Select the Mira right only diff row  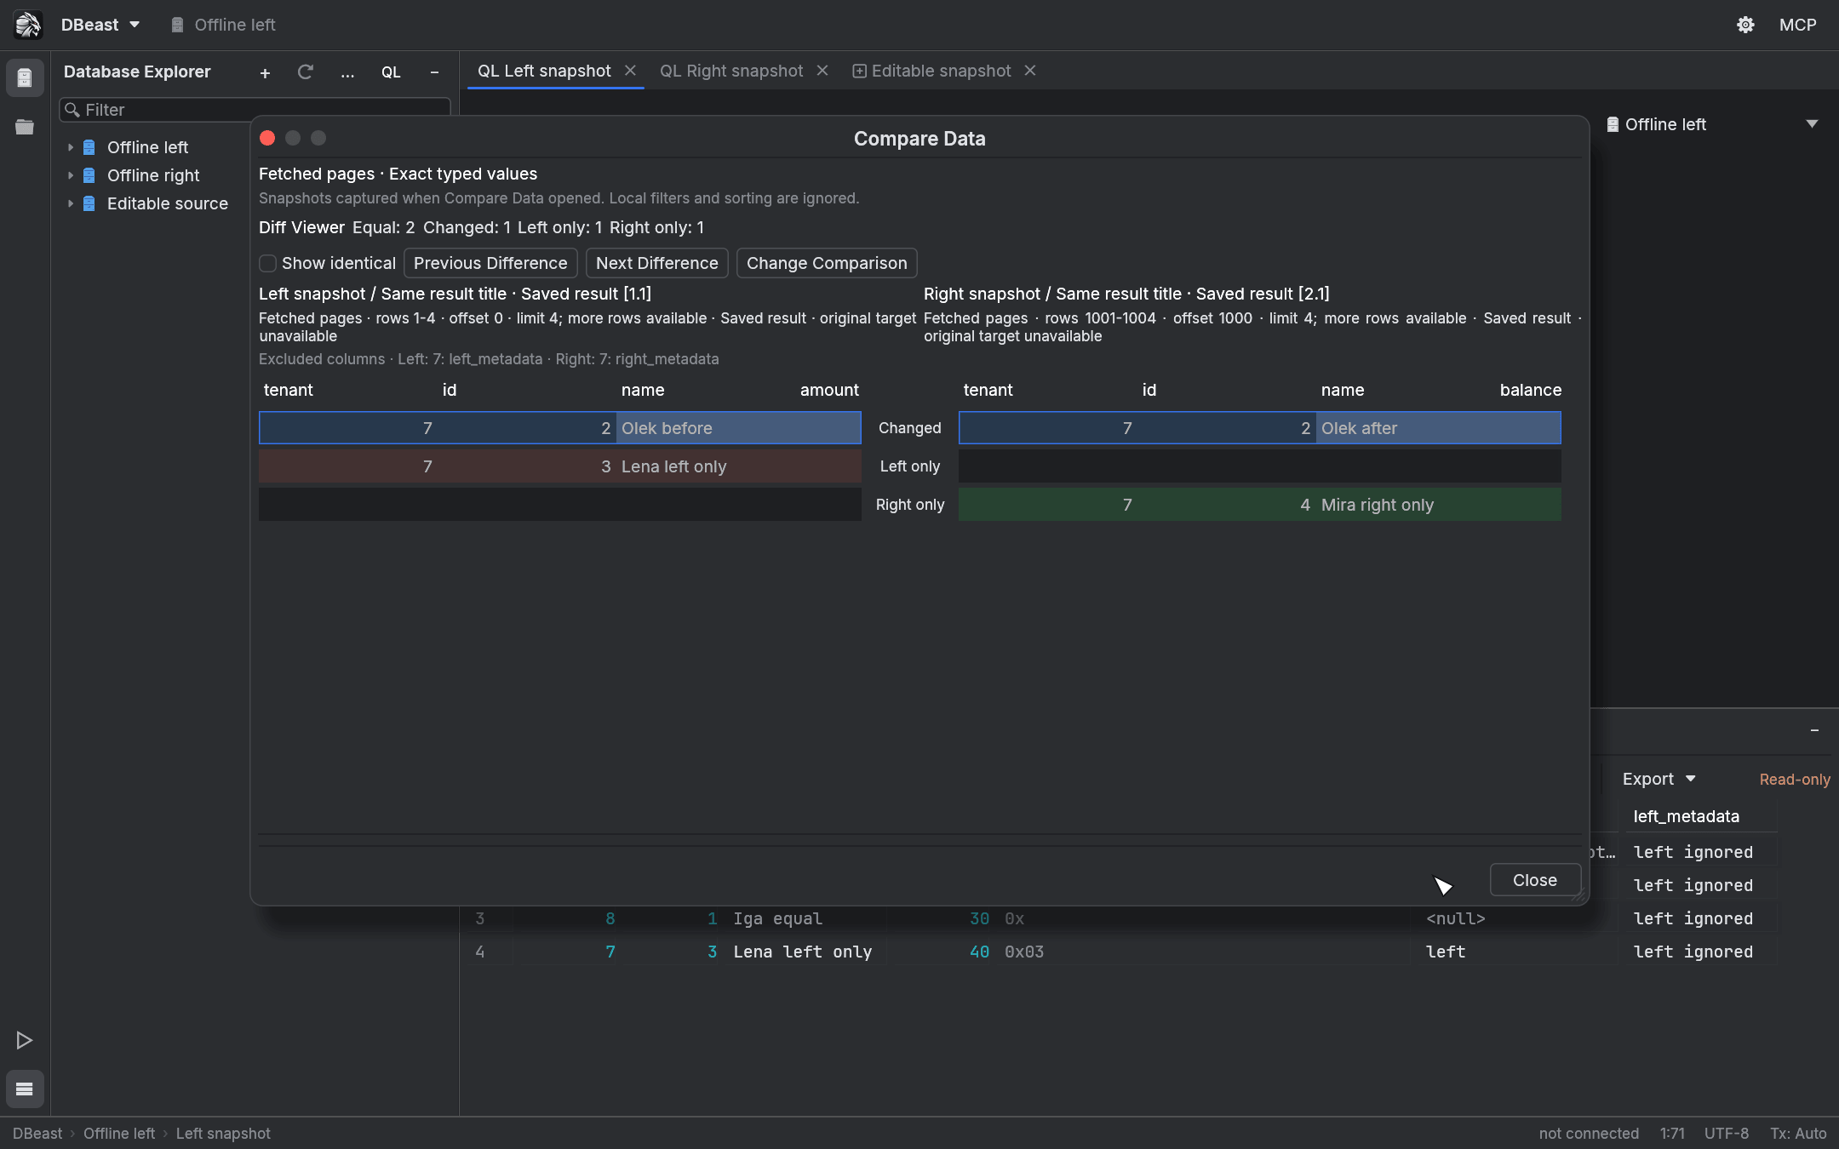[x=1260, y=505]
